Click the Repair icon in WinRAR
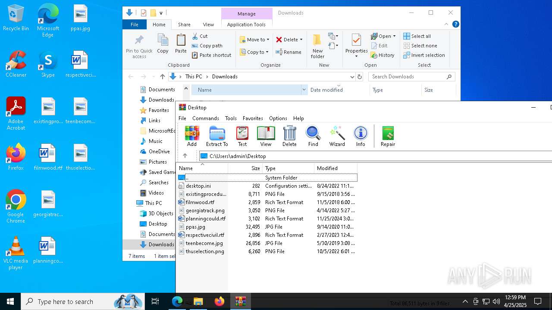Viewport: 552px width, 310px height. (x=388, y=136)
